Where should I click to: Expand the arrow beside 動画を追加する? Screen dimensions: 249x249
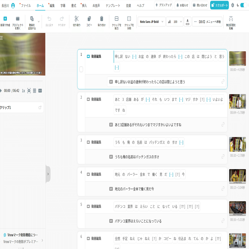point(39,22)
